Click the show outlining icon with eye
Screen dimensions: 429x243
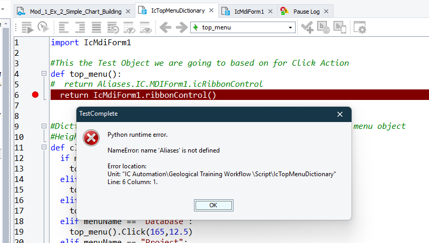(145, 27)
